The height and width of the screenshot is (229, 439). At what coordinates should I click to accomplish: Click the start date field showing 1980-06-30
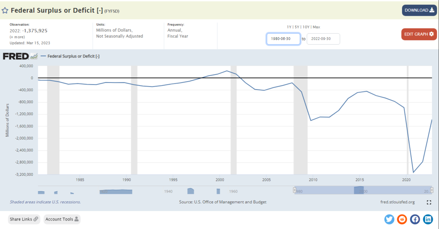point(283,39)
